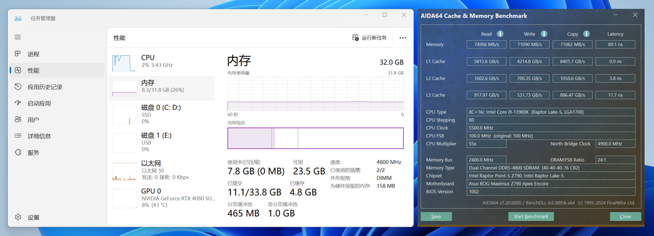The image size is (654, 236).
Task: Click Memory Write 71090 MB/s field
Action: (x=529, y=44)
